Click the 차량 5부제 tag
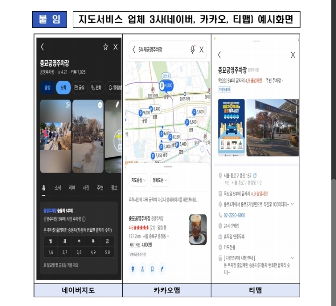The height and width of the screenshot is (306, 336). point(224,89)
